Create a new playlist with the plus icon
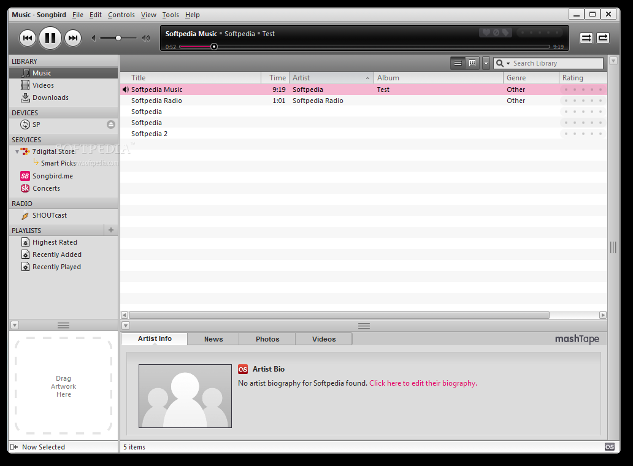This screenshot has height=466, width=633. pyautogui.click(x=110, y=229)
